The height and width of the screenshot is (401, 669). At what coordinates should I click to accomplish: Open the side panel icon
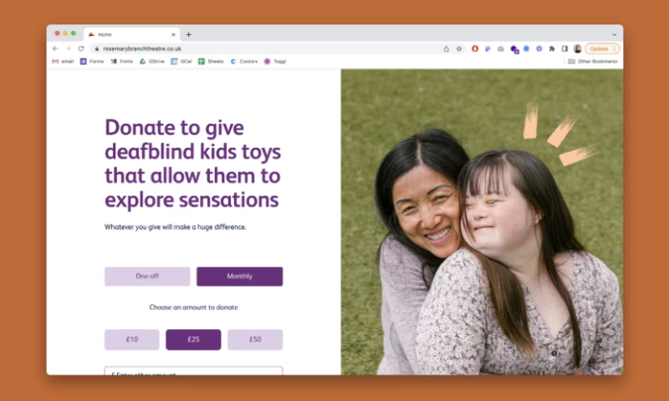[564, 49]
